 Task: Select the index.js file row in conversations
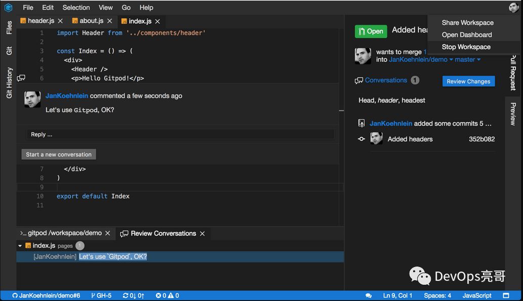[180, 246]
